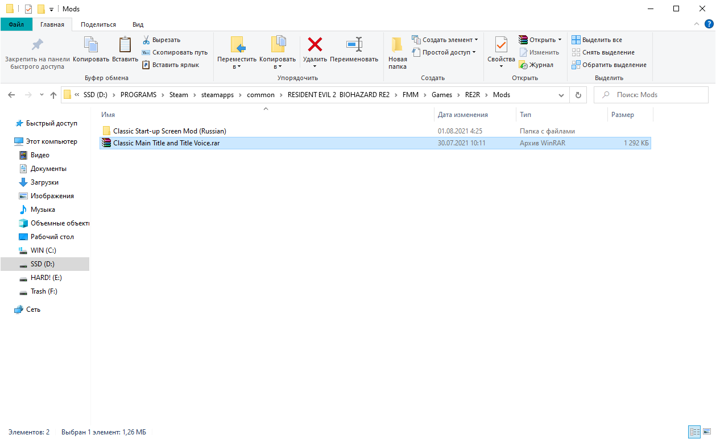Open Переместить в move menu
Screen dimensions: 716x439
click(237, 53)
